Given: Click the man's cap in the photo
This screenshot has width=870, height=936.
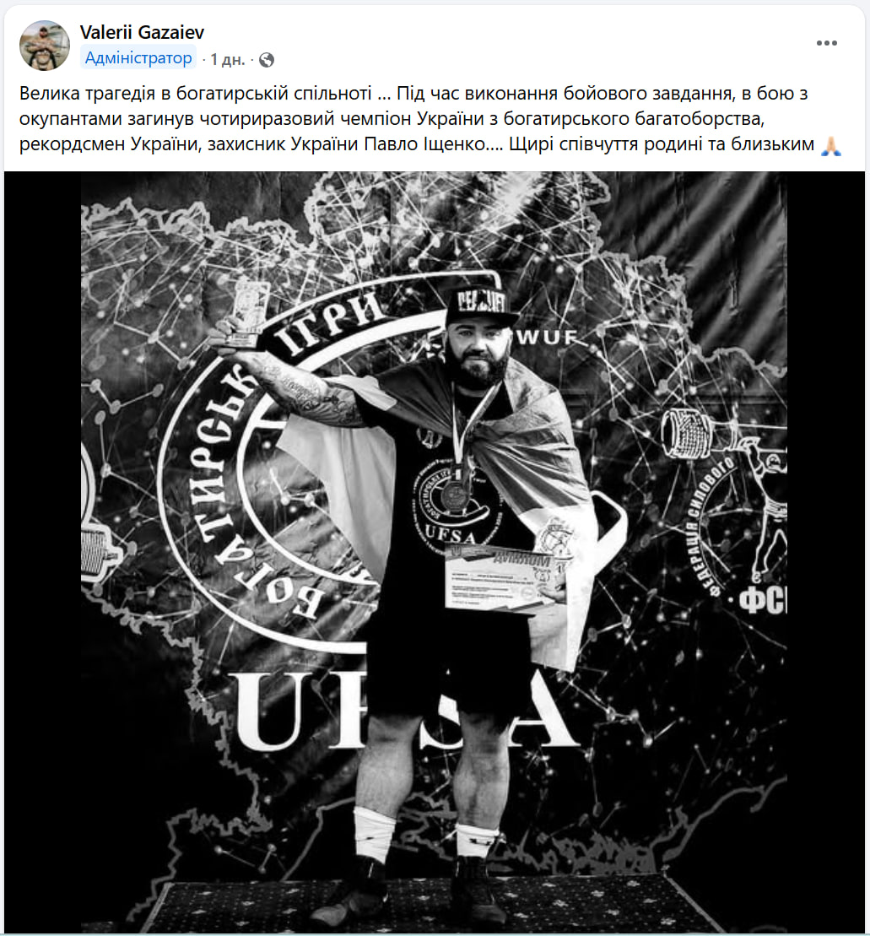Looking at the screenshot, I should coord(480,306).
